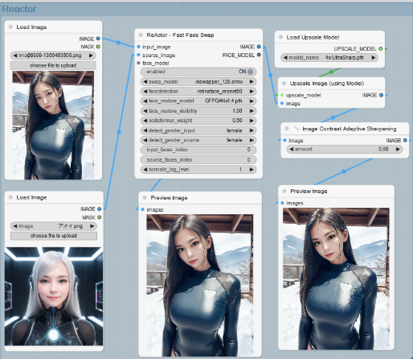
Task: Click the Upscale Image (using Model) node title
Action: 327,83
